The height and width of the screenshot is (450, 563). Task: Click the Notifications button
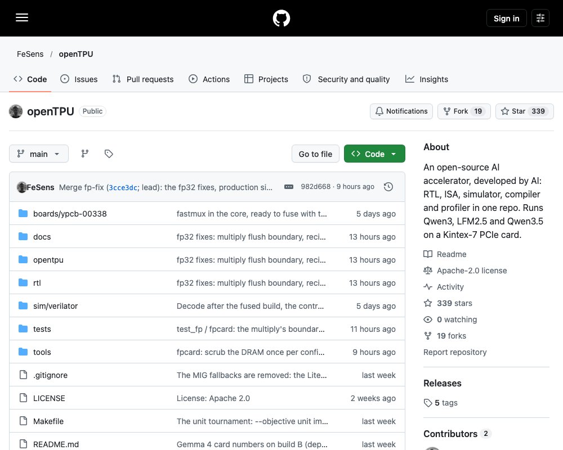point(401,111)
